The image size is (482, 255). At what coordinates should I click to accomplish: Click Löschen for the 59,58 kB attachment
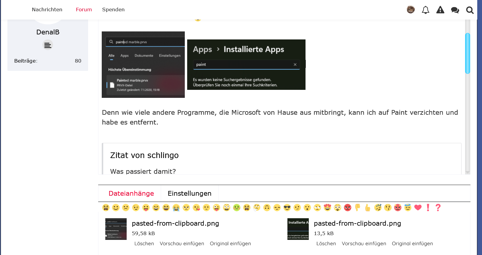point(144,243)
